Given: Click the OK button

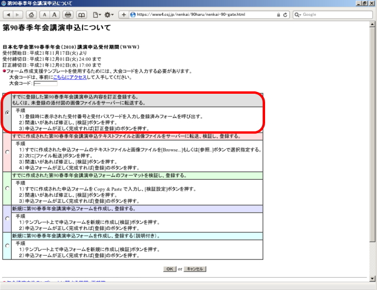Looking at the screenshot, I should coord(170,269).
